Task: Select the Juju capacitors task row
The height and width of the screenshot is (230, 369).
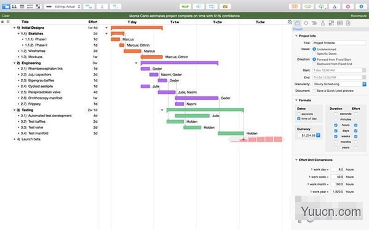Action: click(49, 74)
